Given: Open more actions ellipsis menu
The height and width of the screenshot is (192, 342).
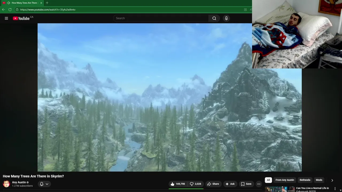Looking at the screenshot, I should click(259, 184).
